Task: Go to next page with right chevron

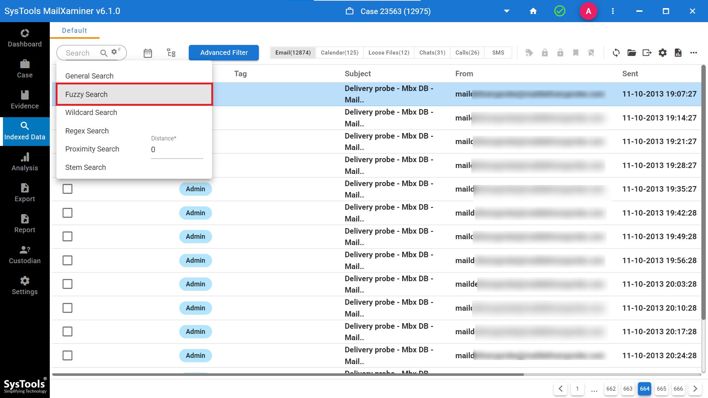Action: pos(695,389)
